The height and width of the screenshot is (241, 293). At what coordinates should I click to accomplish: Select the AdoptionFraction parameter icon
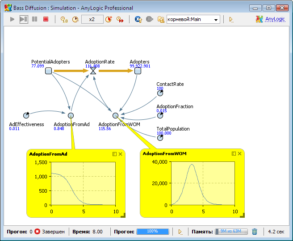160,115
